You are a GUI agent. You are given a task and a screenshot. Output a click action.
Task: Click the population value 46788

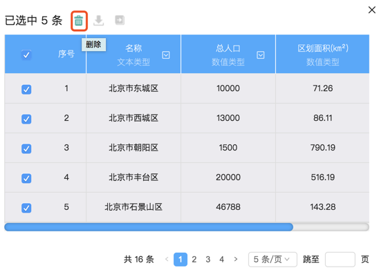click(x=228, y=207)
